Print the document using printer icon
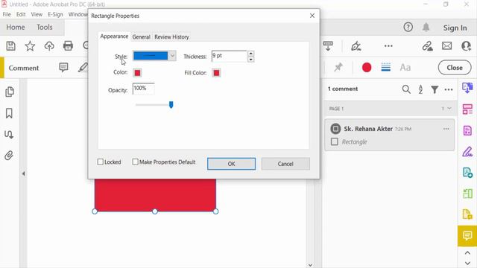 point(68,46)
